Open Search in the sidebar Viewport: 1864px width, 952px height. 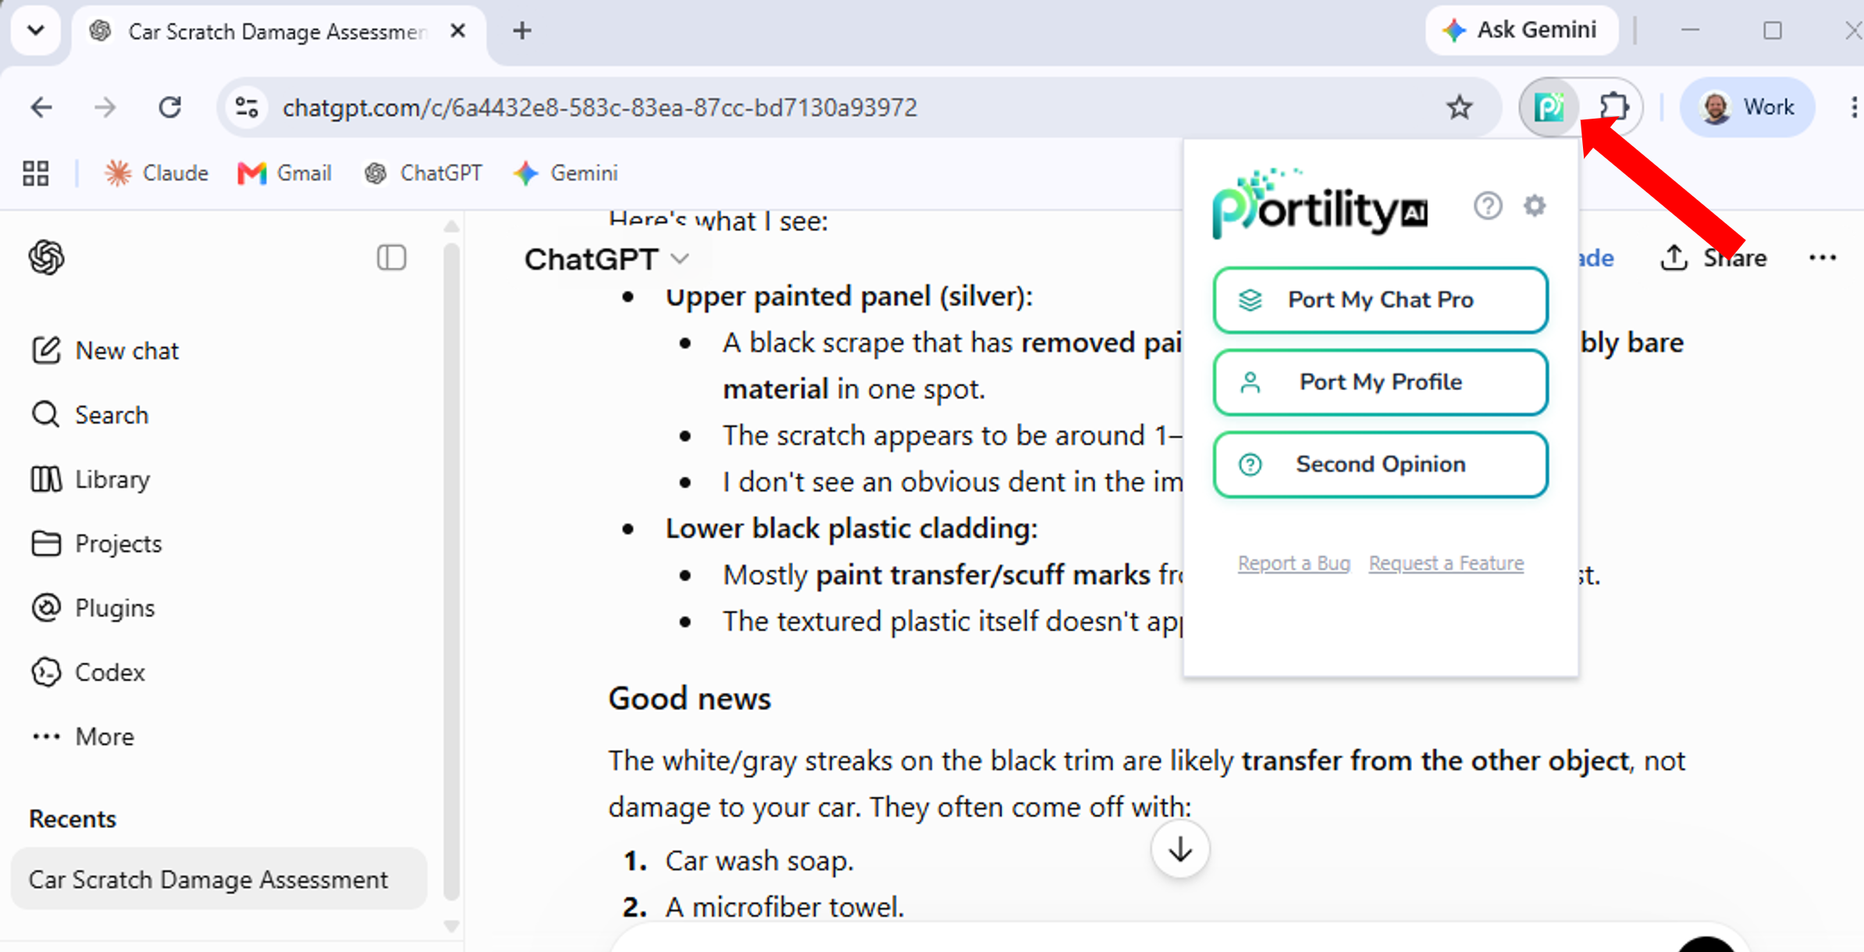point(89,414)
